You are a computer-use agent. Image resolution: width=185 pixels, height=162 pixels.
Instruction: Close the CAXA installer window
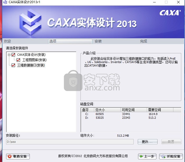178,2
